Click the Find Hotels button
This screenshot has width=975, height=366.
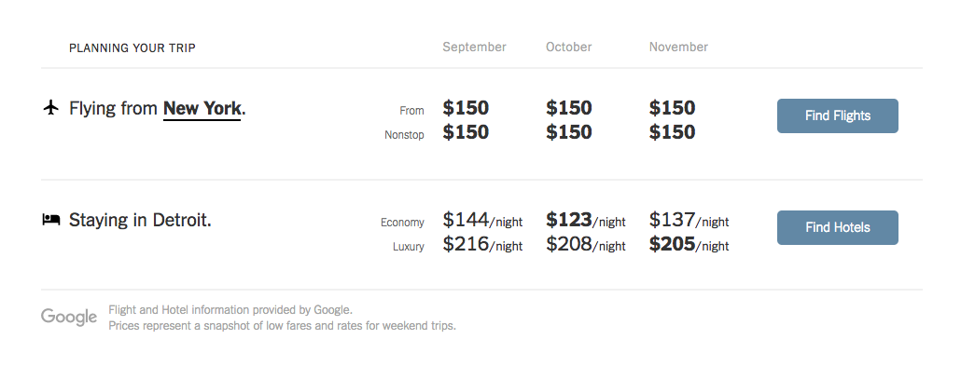coord(838,227)
